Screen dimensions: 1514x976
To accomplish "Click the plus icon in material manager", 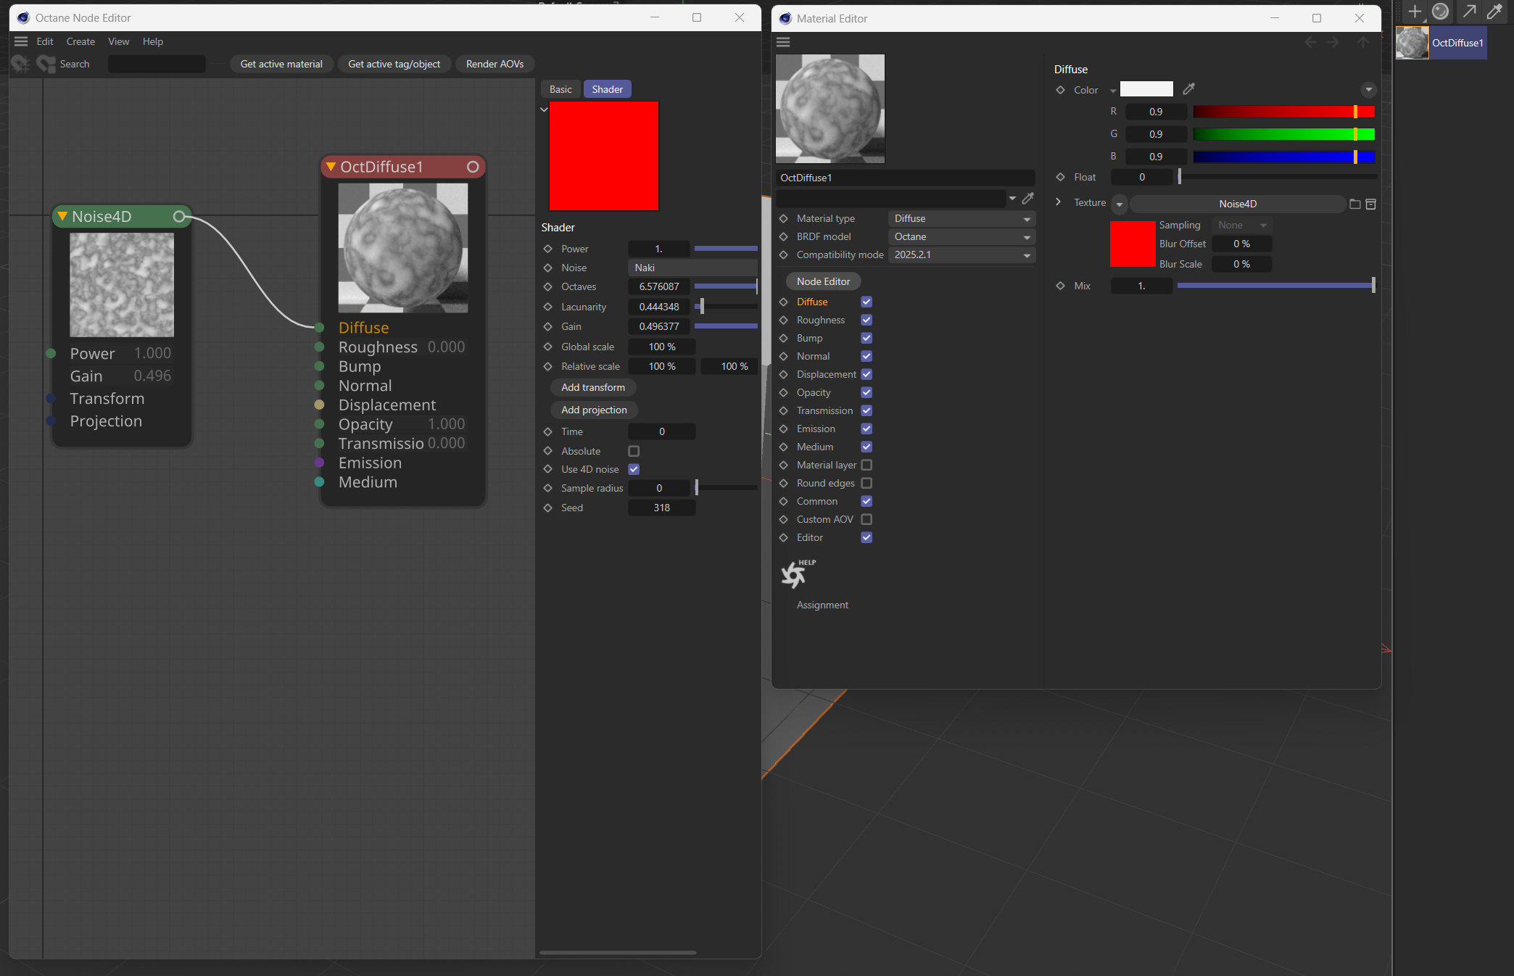I will (x=1414, y=11).
